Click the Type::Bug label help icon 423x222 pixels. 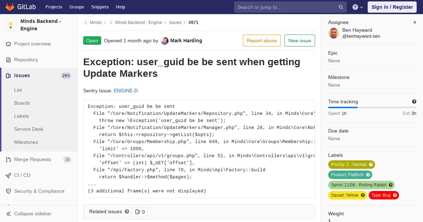coord(395,195)
